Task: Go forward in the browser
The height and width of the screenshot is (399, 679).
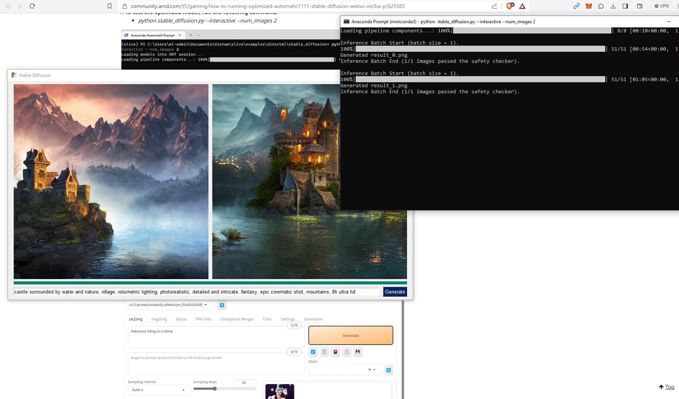Action: [20, 6]
